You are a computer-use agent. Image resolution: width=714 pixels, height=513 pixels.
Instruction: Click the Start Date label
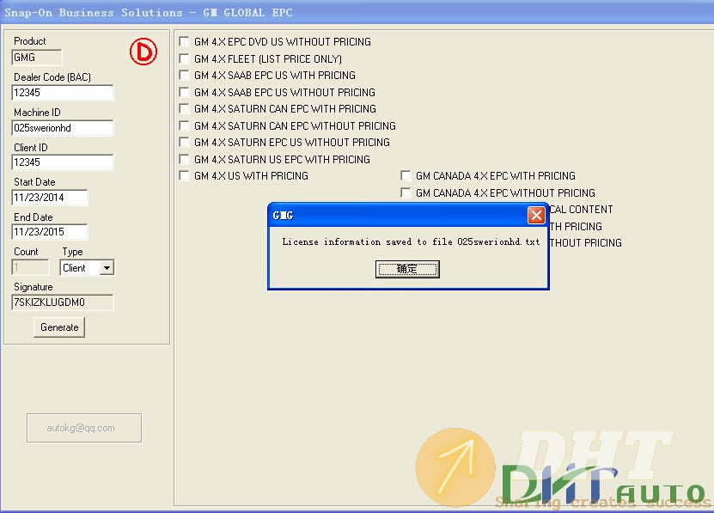34,182
